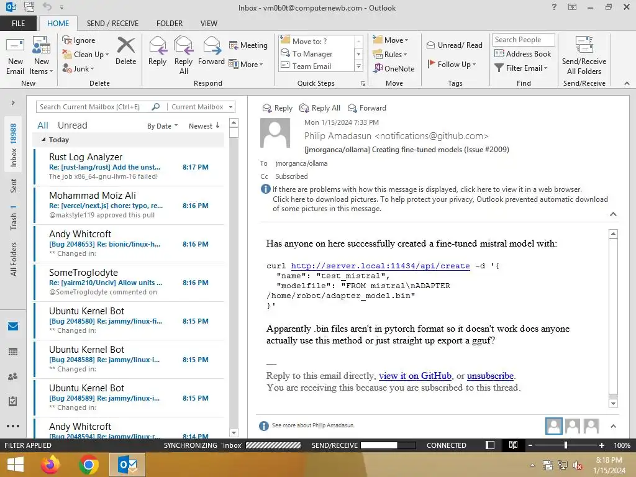The image size is (636, 477).
Task: Show more navigation options
Action: [13, 426]
